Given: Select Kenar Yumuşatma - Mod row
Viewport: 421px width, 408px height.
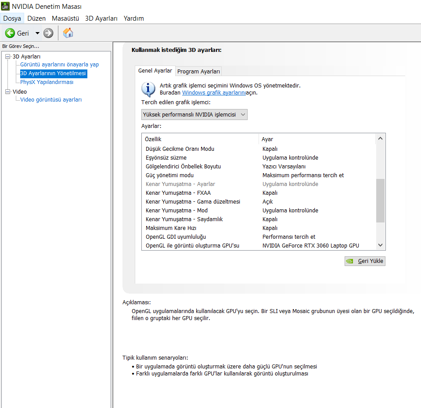Looking at the screenshot, I should click(x=258, y=210).
